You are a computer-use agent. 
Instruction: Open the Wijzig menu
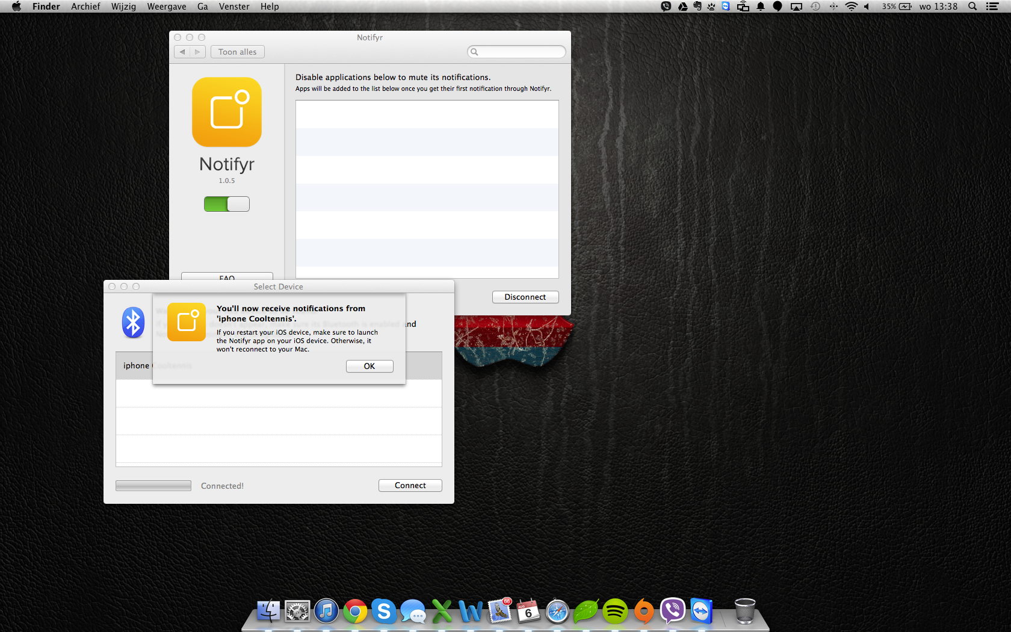[x=123, y=7]
